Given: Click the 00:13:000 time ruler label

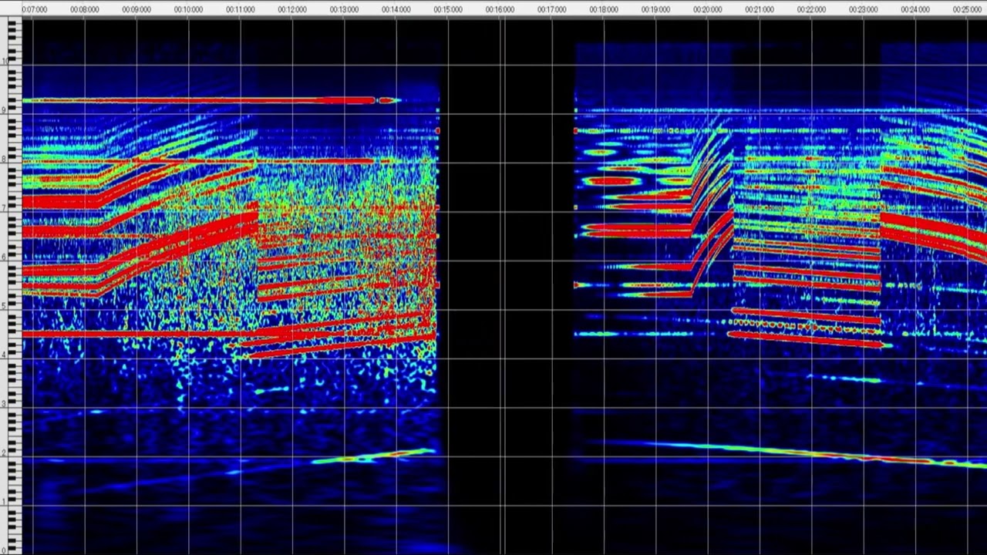Looking at the screenshot, I should pos(344,9).
